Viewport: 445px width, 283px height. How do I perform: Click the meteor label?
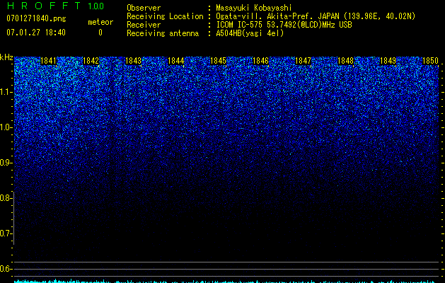click(x=100, y=22)
